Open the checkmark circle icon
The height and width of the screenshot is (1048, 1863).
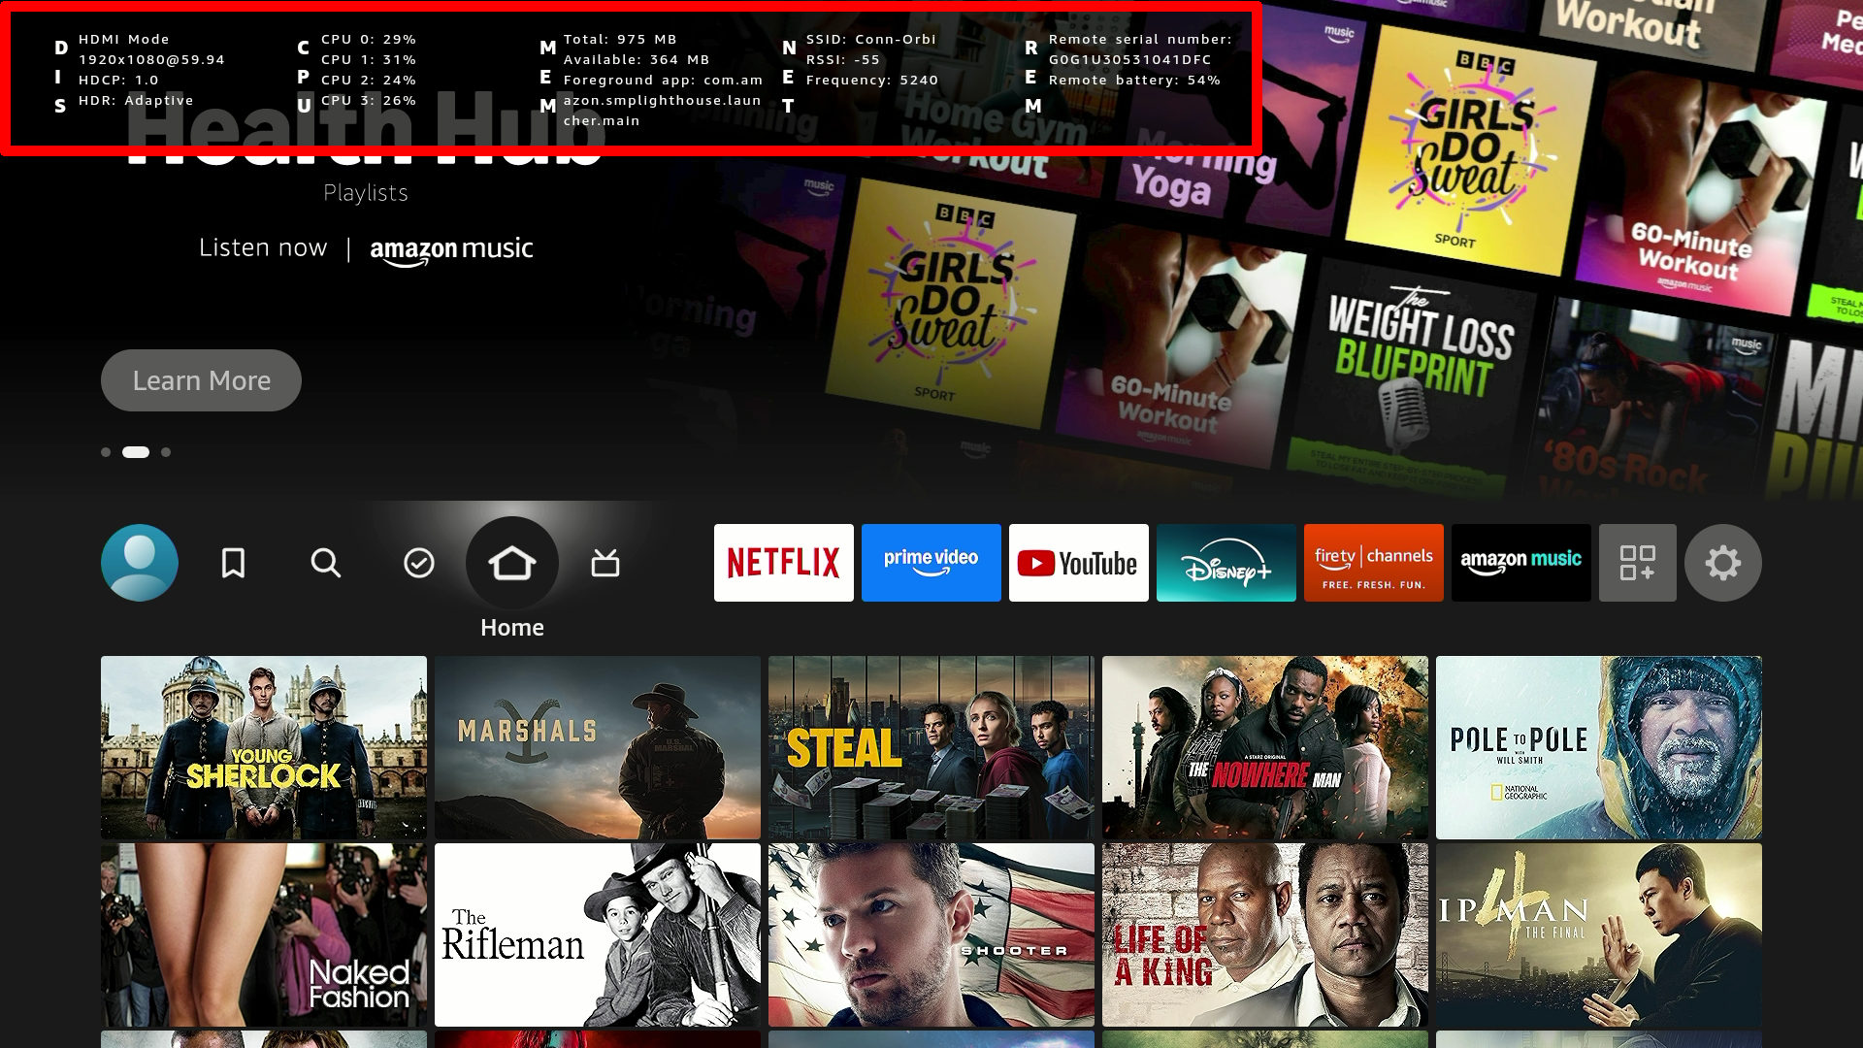[419, 563]
